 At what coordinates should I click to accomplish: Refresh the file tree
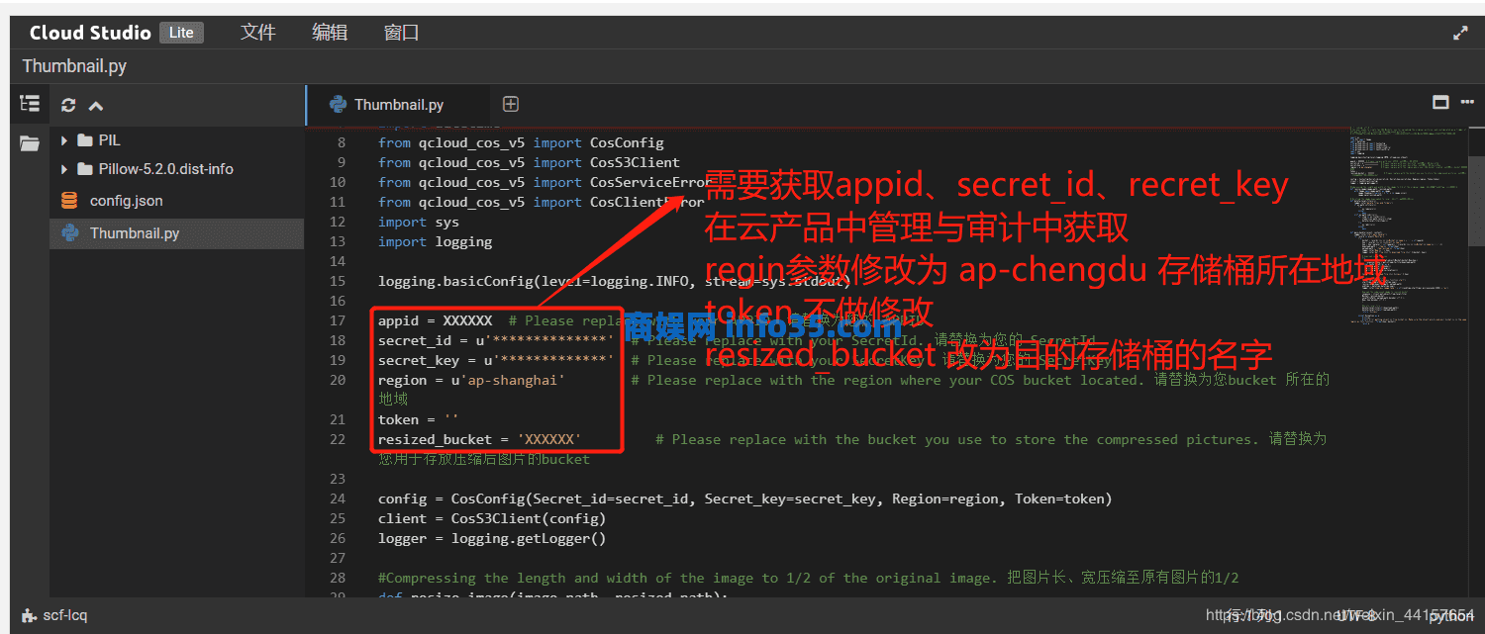click(x=68, y=105)
